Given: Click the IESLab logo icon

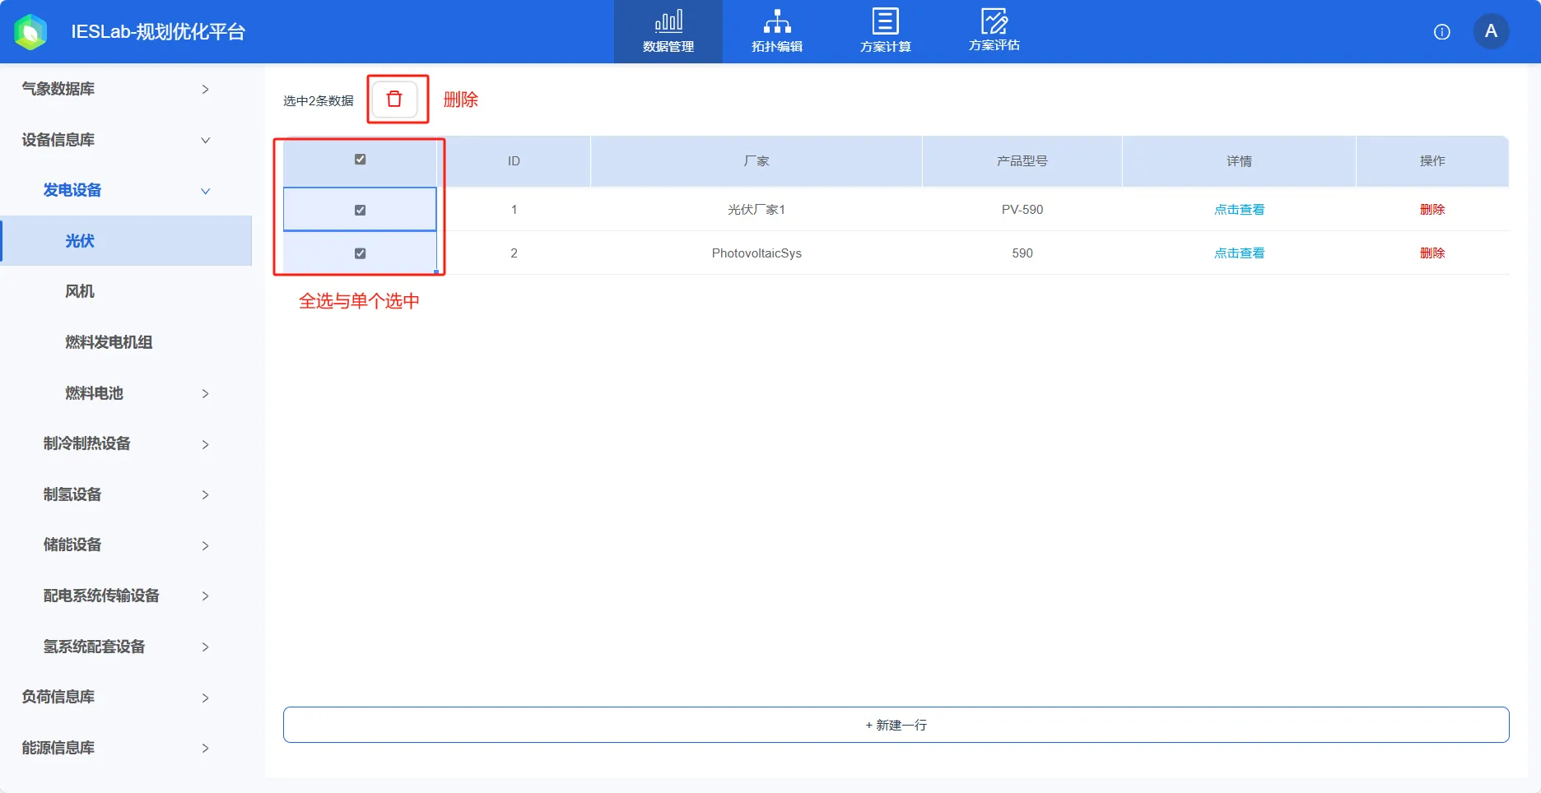Looking at the screenshot, I should pos(31,32).
